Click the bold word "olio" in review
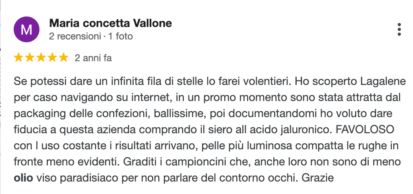 coord(24,177)
